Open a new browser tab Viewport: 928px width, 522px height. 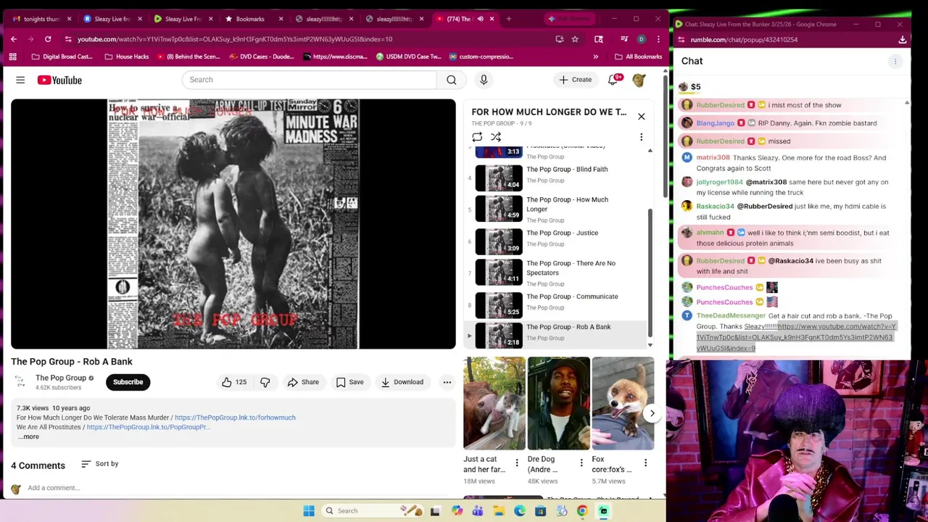coord(508,19)
